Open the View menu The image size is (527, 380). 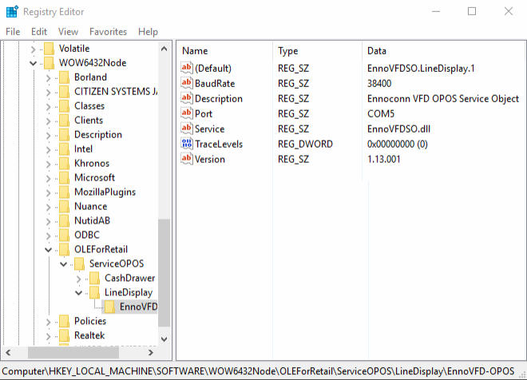68,32
